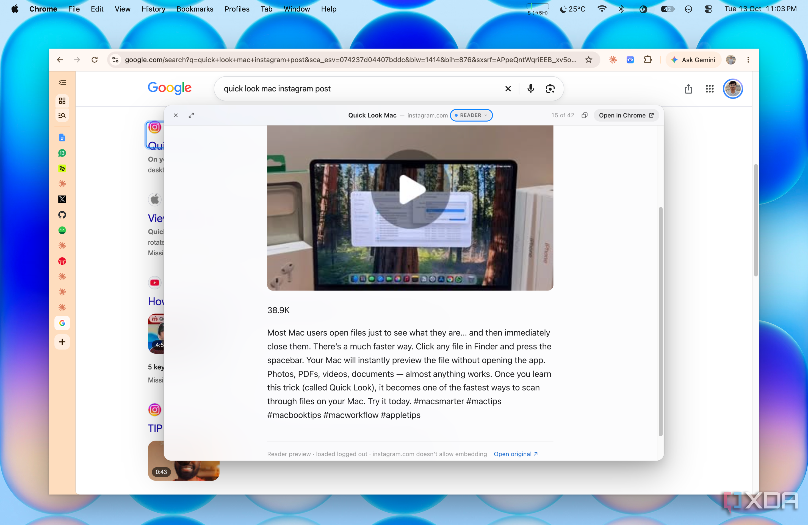Open the sidebar search list icon

pyautogui.click(x=62, y=115)
